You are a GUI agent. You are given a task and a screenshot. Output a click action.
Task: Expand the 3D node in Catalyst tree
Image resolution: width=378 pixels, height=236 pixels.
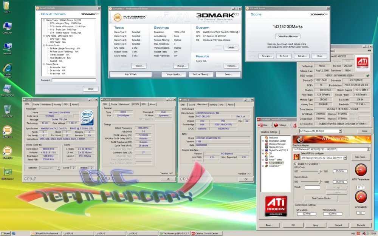[x=263, y=153]
